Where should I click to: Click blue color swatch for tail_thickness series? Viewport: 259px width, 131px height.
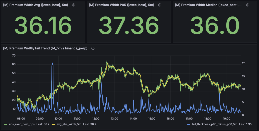pyautogui.click(x=189, y=124)
